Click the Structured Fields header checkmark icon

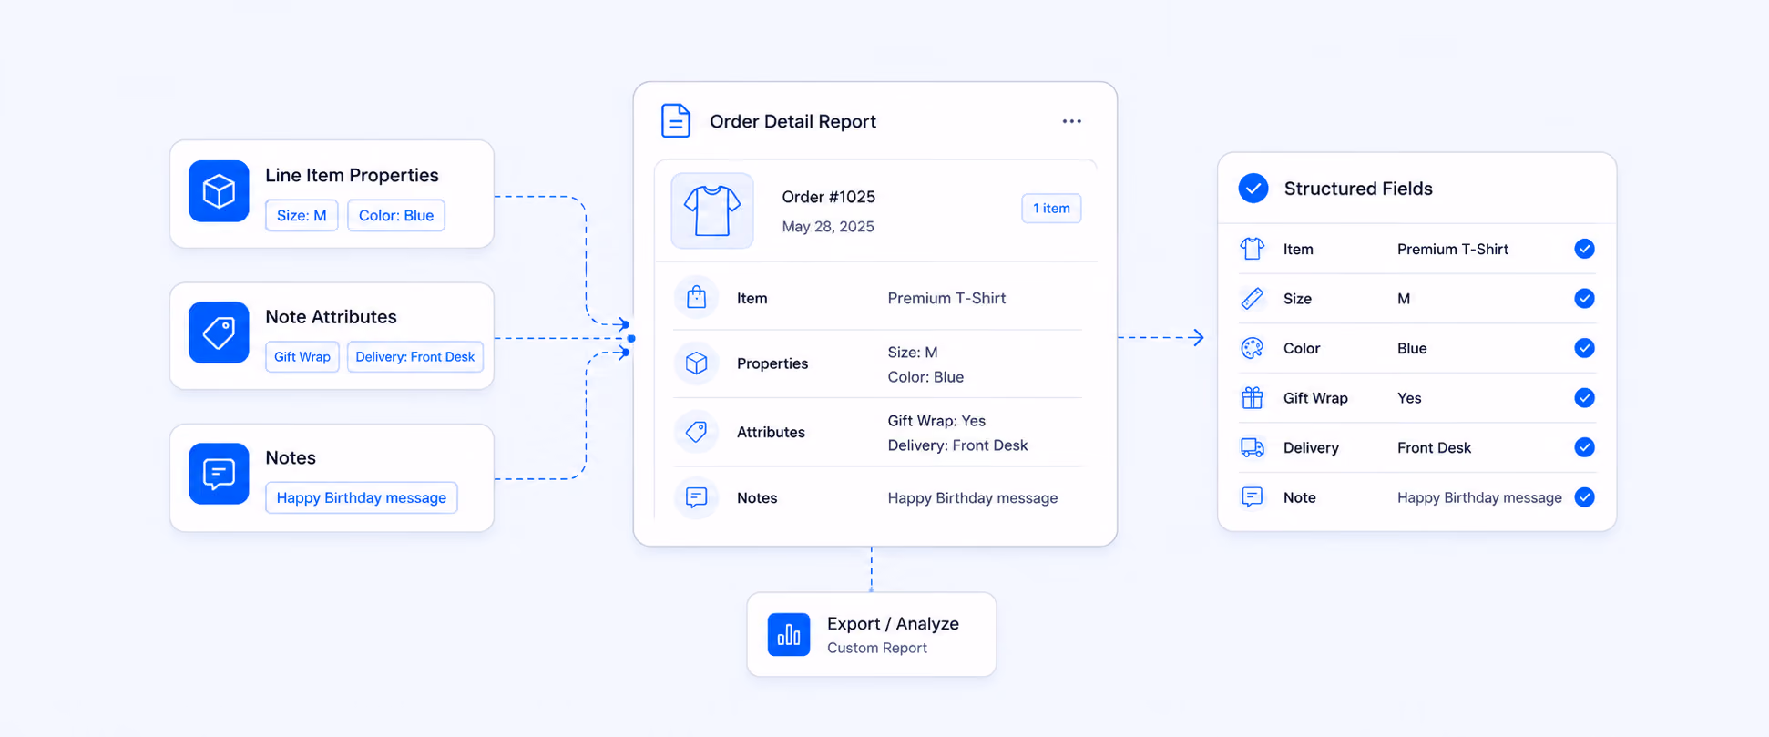click(x=1253, y=189)
